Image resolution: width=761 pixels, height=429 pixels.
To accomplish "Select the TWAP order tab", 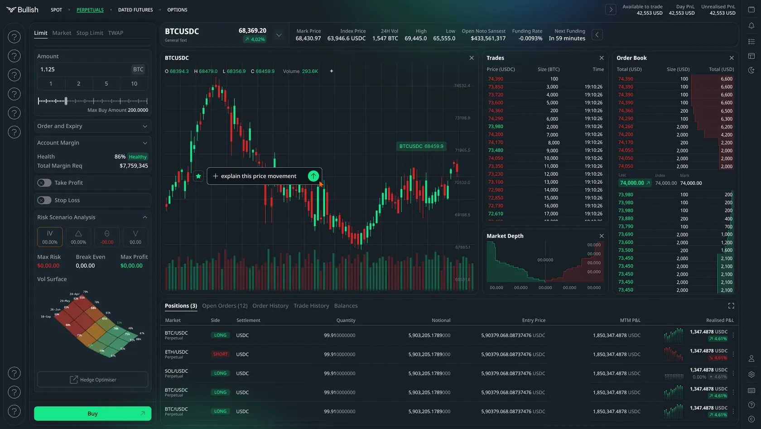I will click(116, 33).
